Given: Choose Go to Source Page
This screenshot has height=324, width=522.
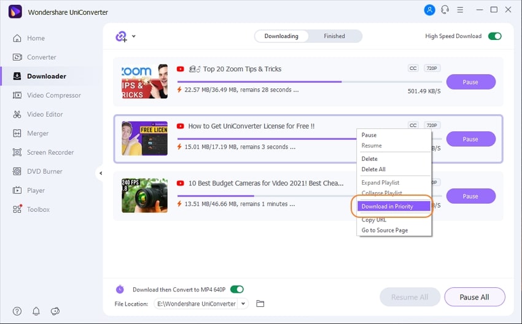Looking at the screenshot, I should tap(394, 230).
